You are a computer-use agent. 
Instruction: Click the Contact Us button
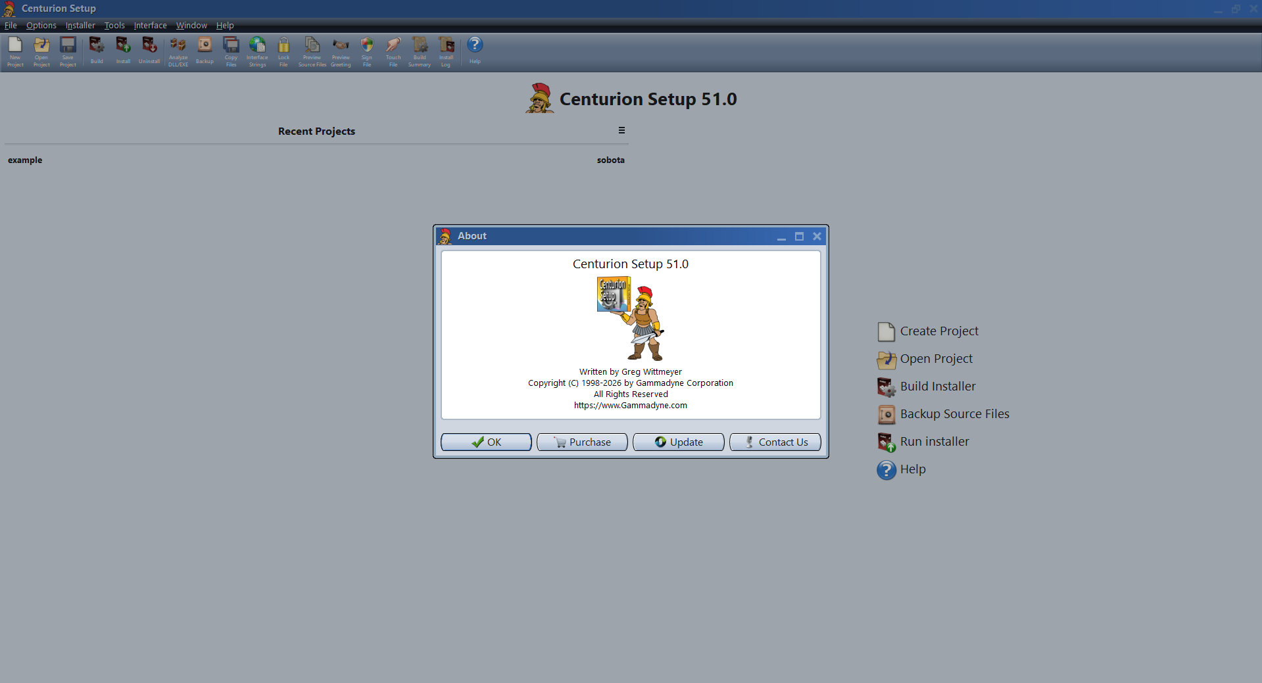[x=775, y=442]
